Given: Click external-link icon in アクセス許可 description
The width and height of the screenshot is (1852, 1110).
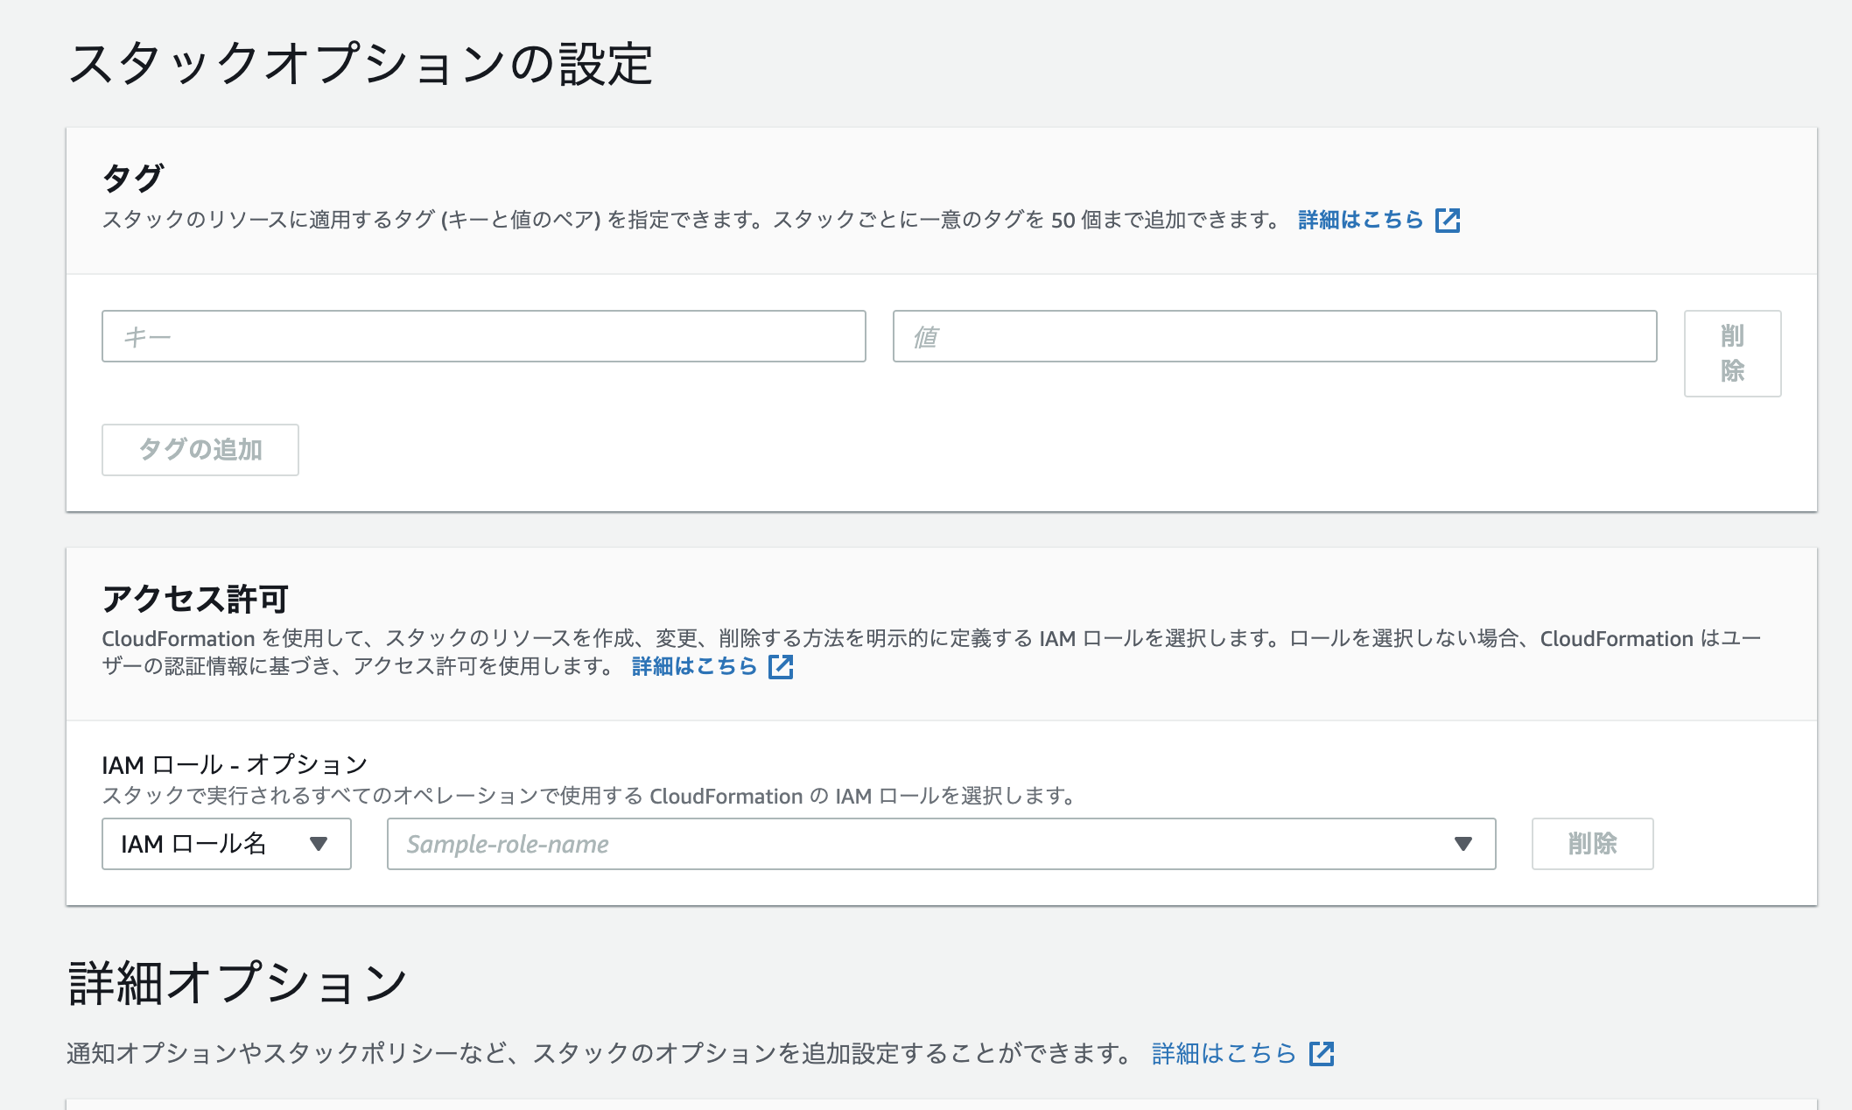Looking at the screenshot, I should (x=780, y=667).
